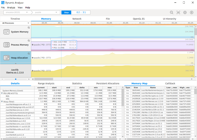Viewport: 197px width, 140px height.
Task: Click the 00:45 timeline ruler mark
Action: click(61, 23)
